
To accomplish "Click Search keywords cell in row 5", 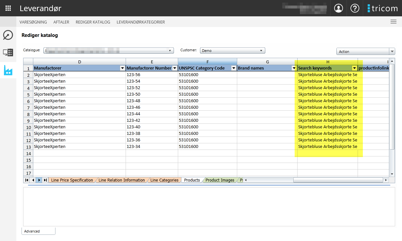I will 328,94.
